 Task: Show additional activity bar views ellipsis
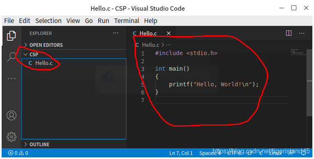(x=11, y=78)
